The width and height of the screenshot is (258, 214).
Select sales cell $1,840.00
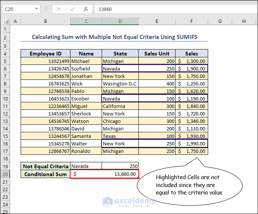coord(192,106)
